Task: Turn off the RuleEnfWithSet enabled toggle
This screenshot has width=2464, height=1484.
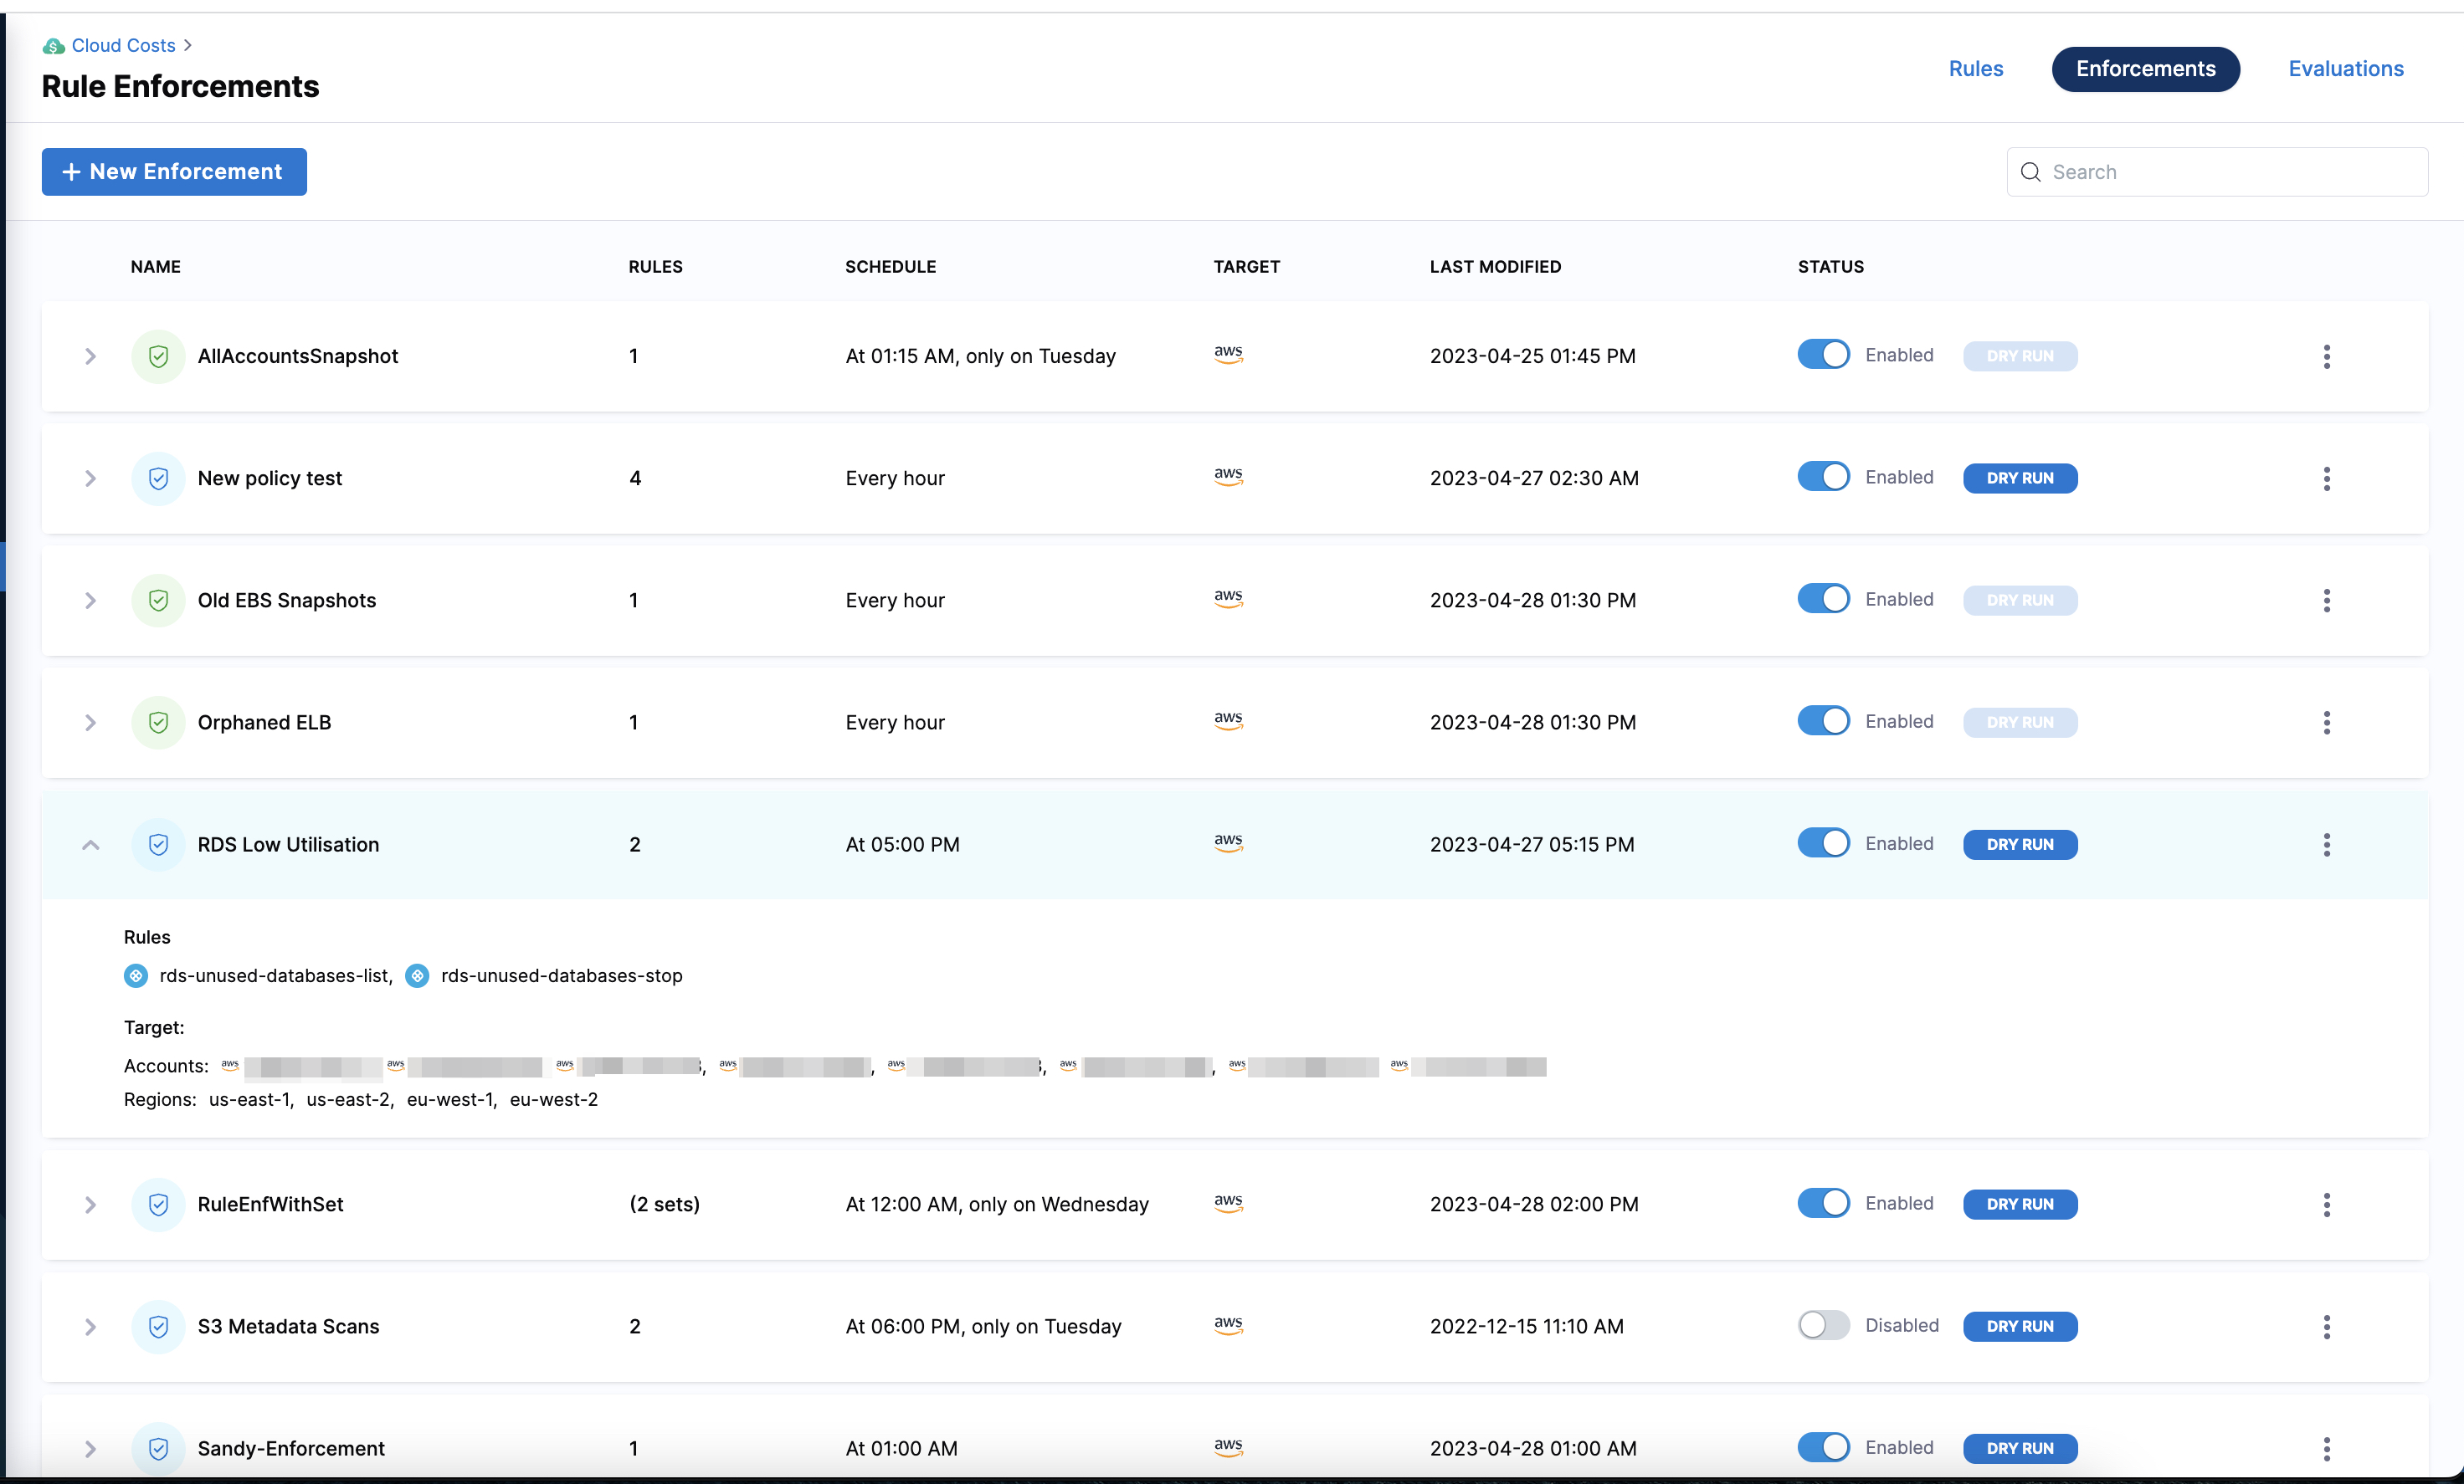Action: (x=1823, y=1205)
